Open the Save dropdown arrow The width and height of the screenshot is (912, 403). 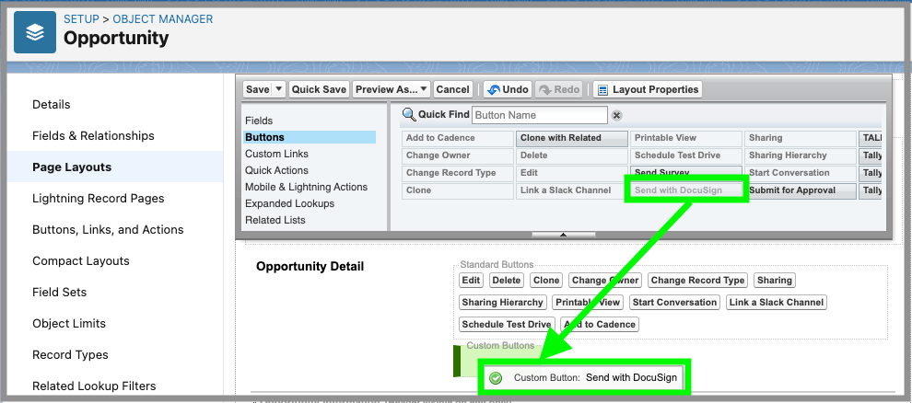[x=278, y=89]
